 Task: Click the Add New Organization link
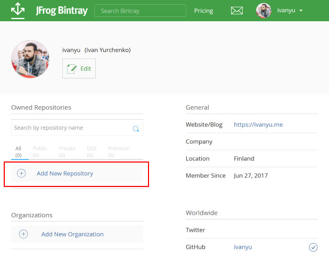(72, 234)
